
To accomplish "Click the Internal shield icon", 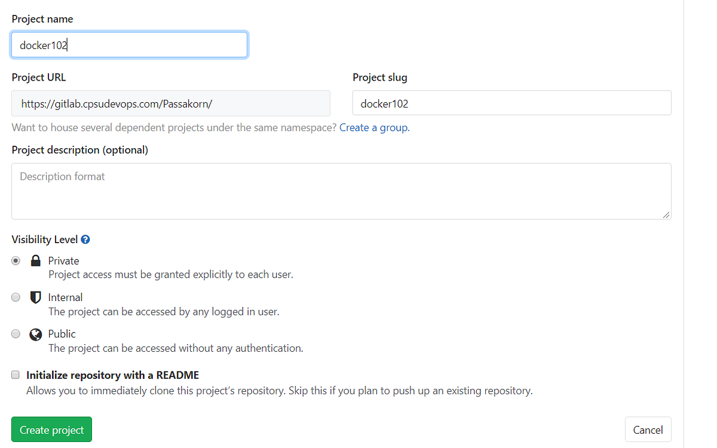I will coord(35,297).
